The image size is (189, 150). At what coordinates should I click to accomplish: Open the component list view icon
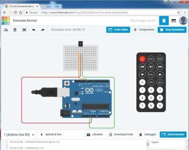[x=174, y=21]
